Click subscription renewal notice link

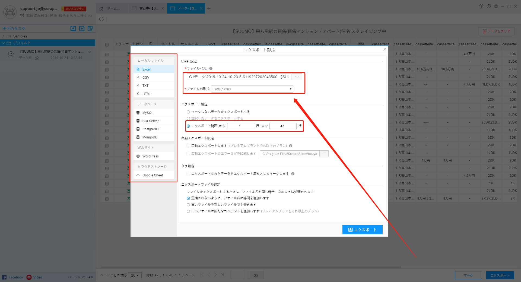point(59,16)
